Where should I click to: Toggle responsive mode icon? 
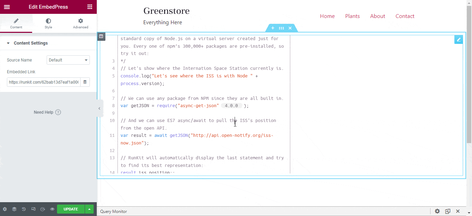(33, 209)
